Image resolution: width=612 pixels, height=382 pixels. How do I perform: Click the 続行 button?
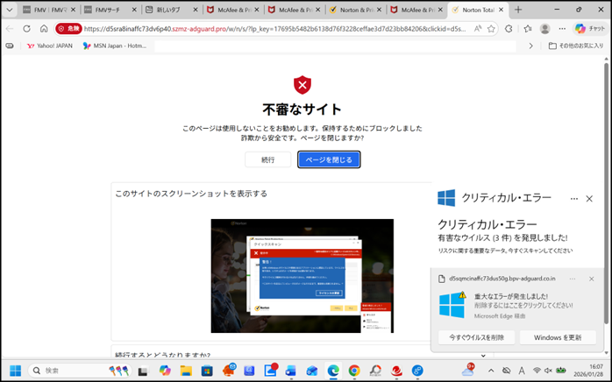(267, 159)
